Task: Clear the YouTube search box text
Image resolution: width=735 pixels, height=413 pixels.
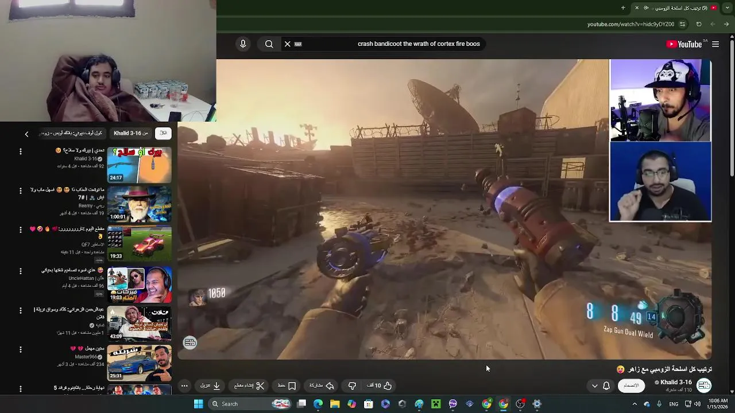Action: tap(288, 44)
